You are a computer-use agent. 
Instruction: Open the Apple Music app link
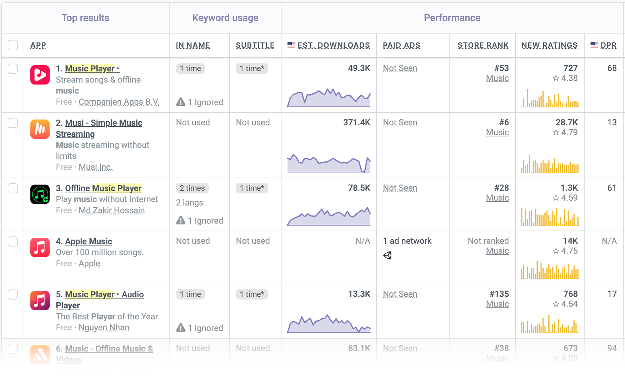[x=89, y=241]
